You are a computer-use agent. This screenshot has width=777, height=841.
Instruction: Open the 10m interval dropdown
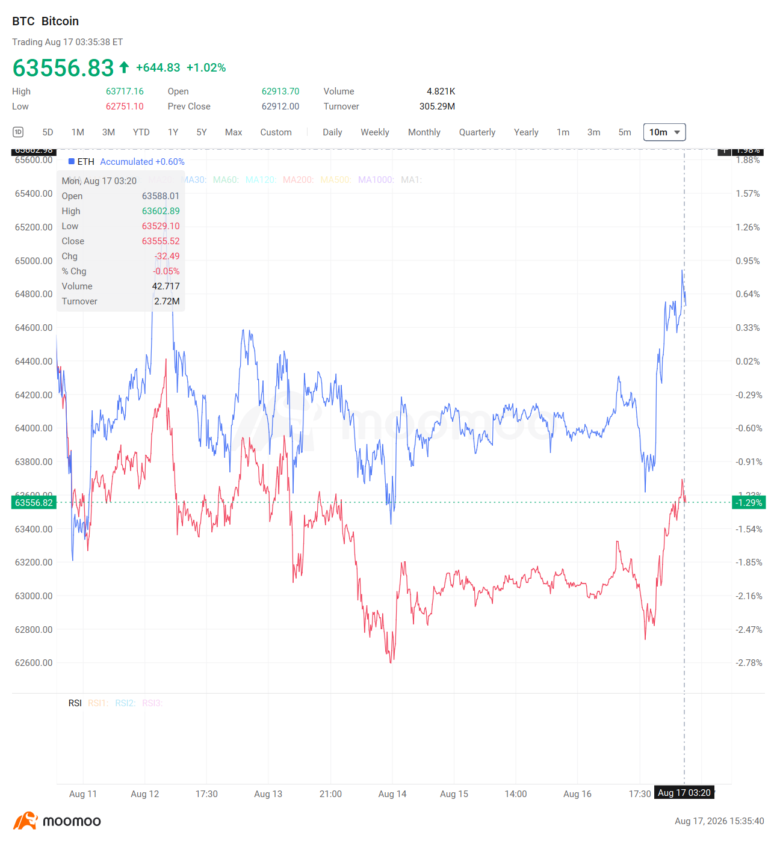(664, 132)
